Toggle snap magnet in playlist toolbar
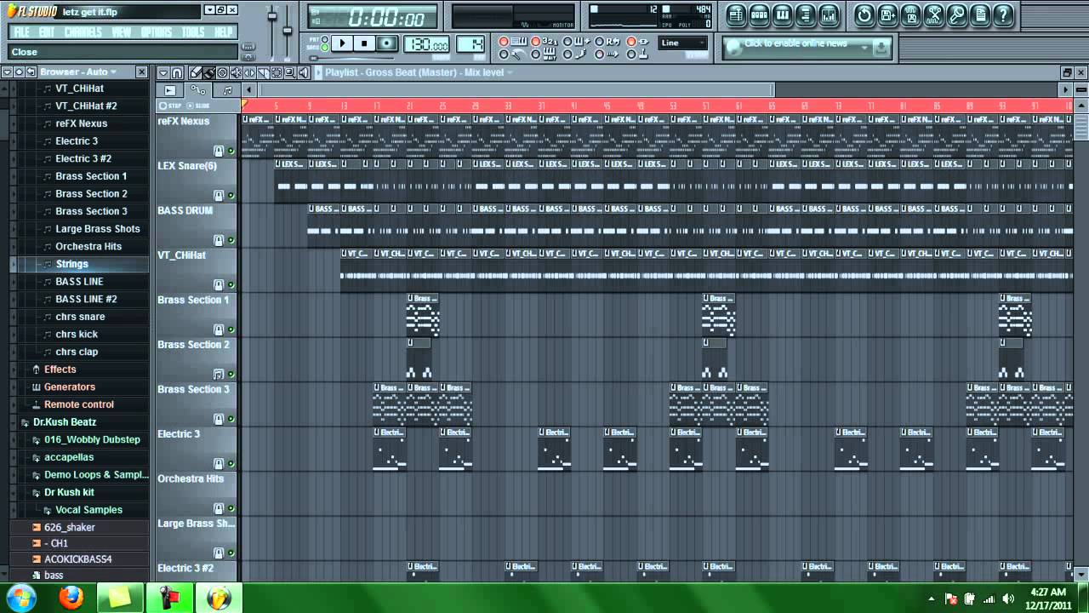The height and width of the screenshot is (613, 1089). (177, 72)
